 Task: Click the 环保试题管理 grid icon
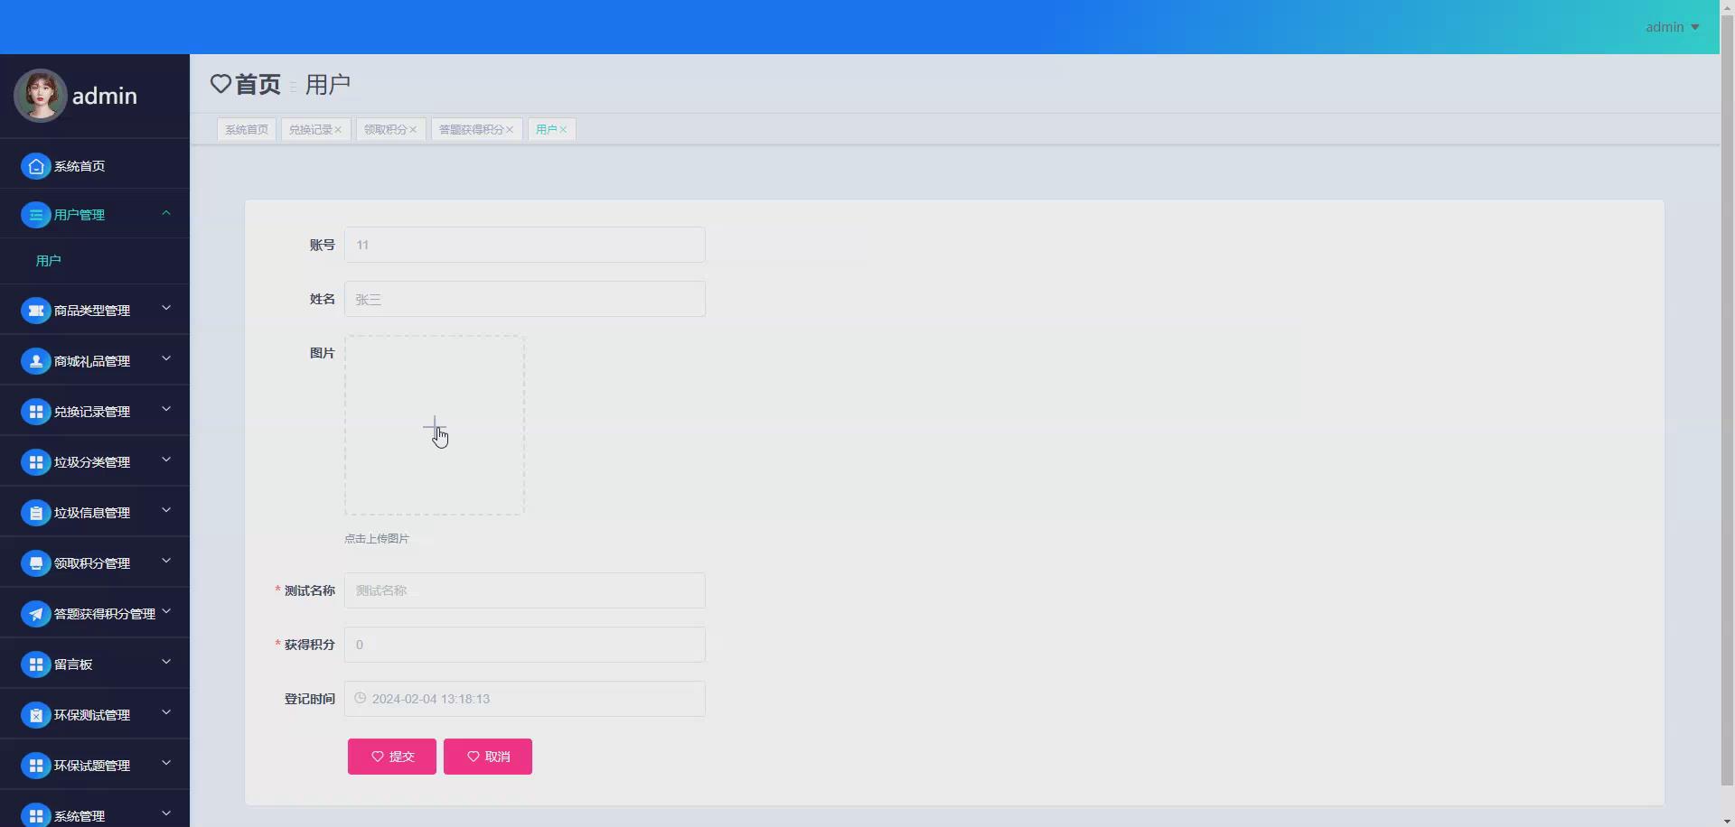coord(36,766)
